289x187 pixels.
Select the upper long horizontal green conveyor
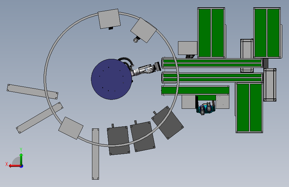(212, 63)
